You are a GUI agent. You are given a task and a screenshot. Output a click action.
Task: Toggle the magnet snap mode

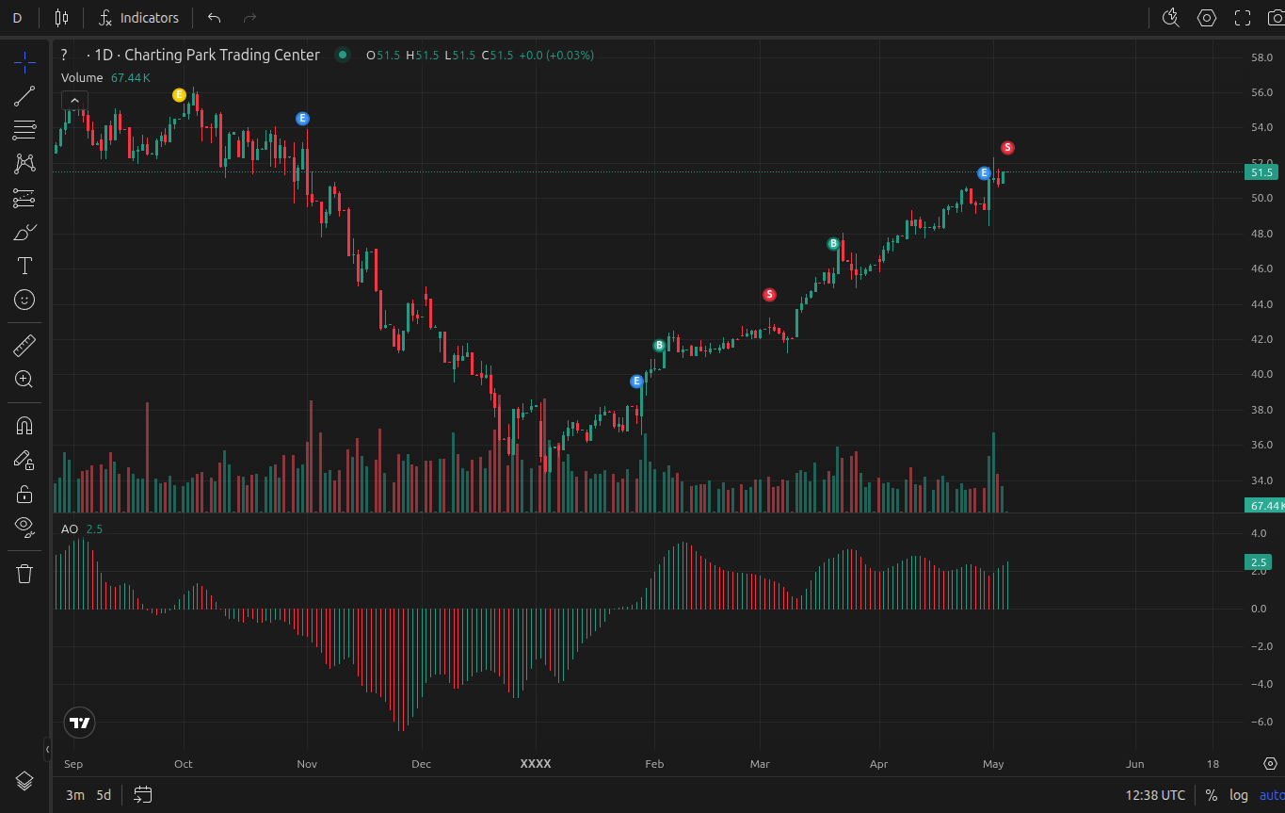[x=24, y=426]
